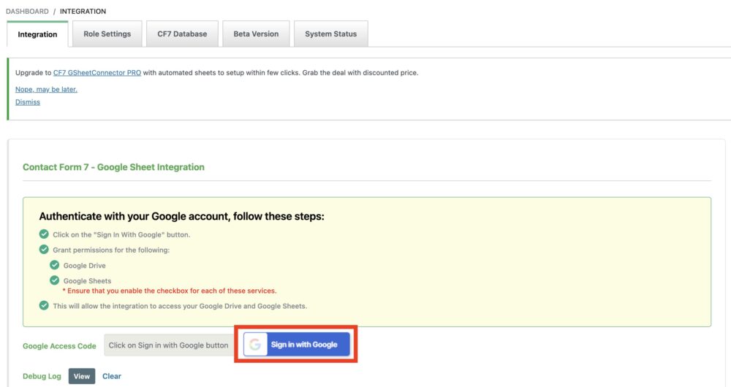Image resolution: width=731 pixels, height=387 pixels.
Task: Click the Sign in with Google button
Action: 297,345
